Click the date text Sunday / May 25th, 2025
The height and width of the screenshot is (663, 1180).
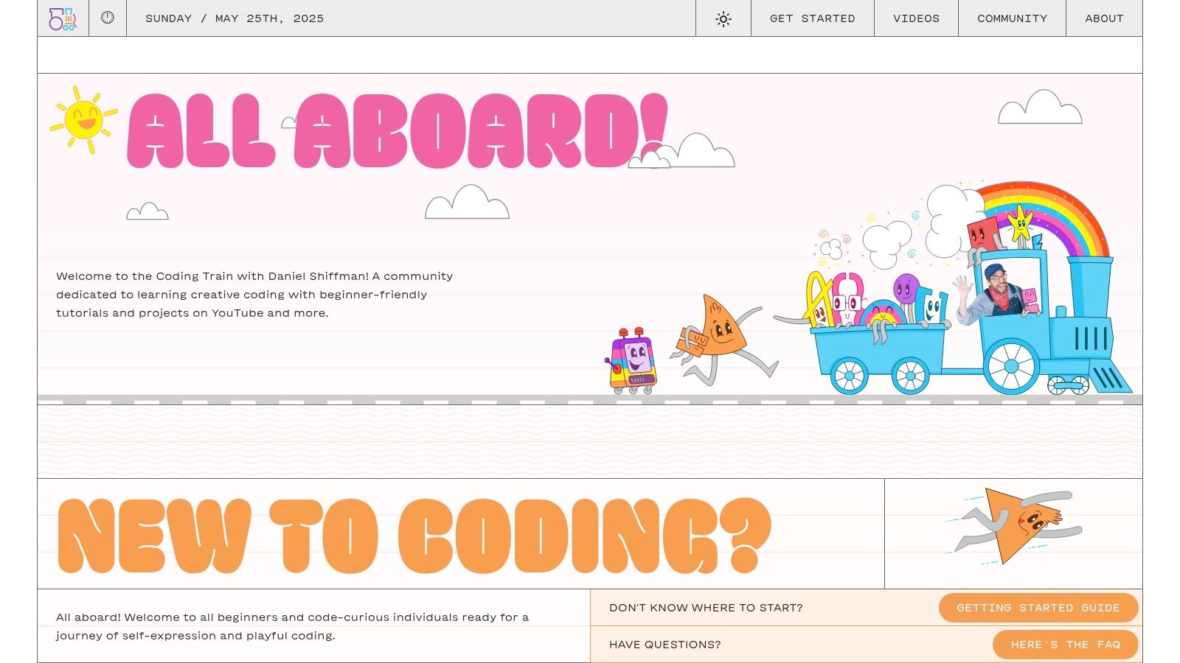[x=235, y=18]
